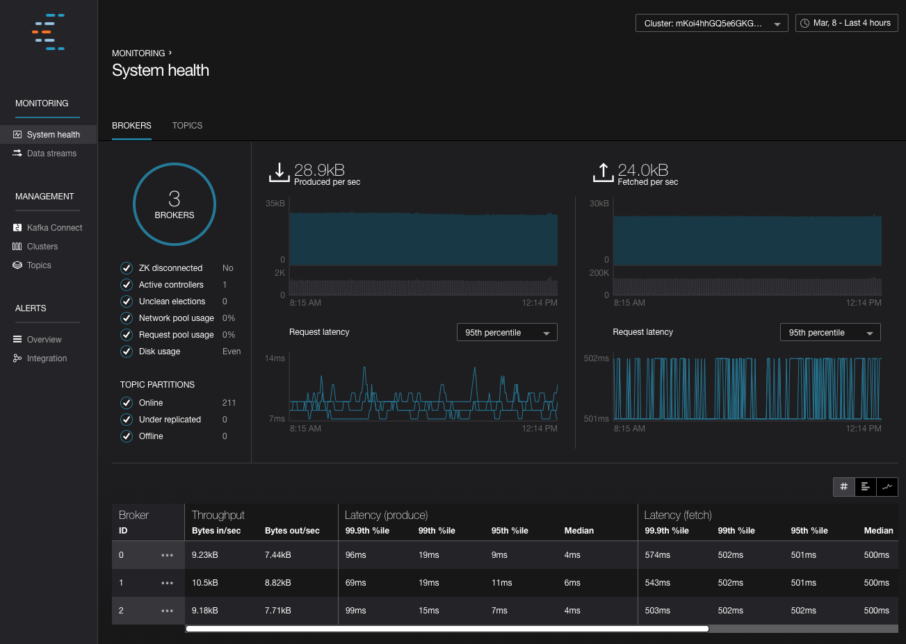
Task: Switch broker table to bar chart view
Action: [865, 487]
